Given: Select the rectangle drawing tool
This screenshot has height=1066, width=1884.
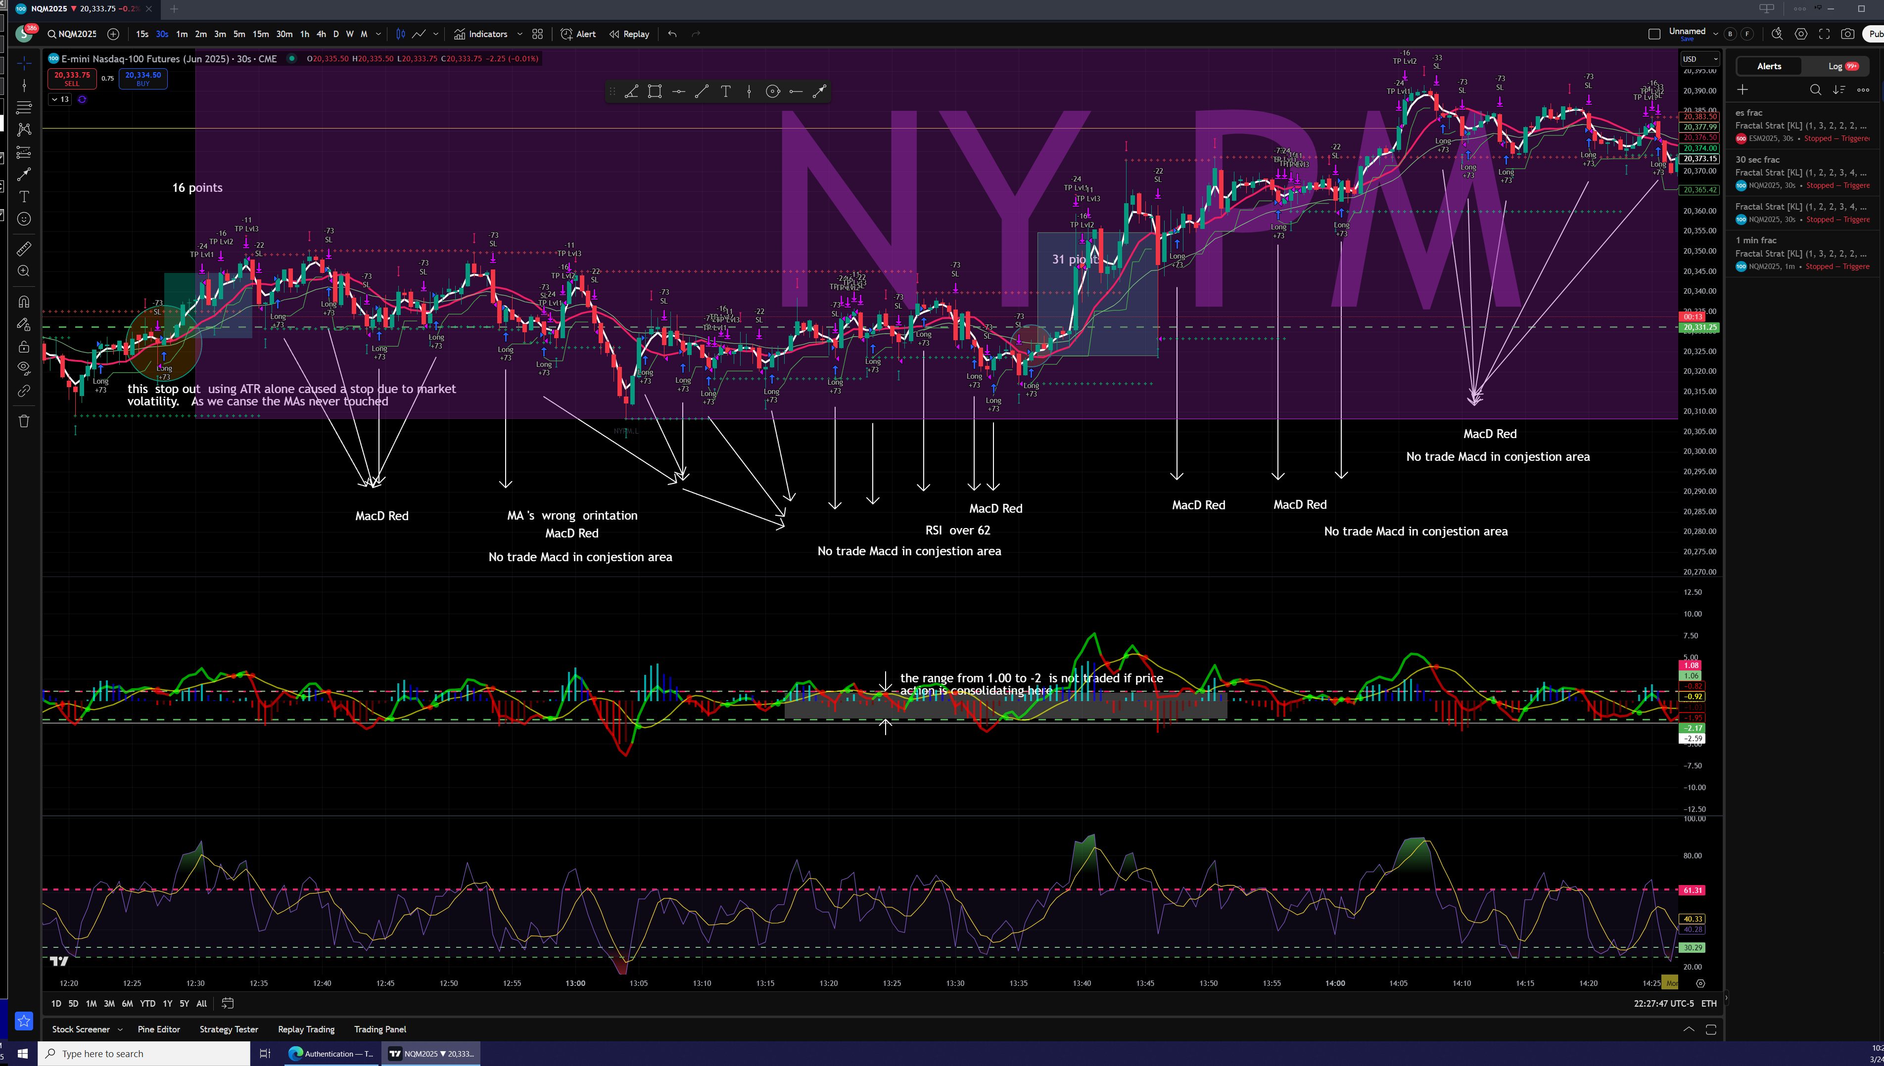Looking at the screenshot, I should tap(655, 91).
